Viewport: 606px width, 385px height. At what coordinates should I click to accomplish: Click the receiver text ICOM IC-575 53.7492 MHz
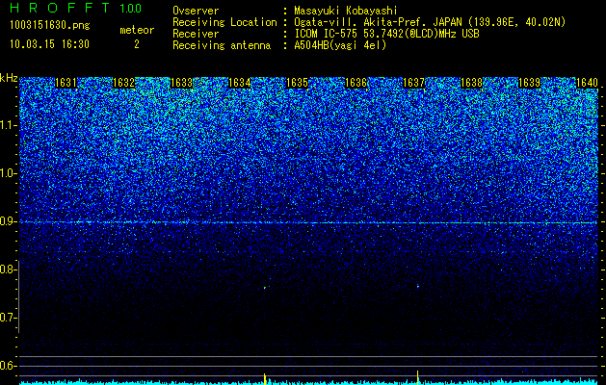click(386, 34)
